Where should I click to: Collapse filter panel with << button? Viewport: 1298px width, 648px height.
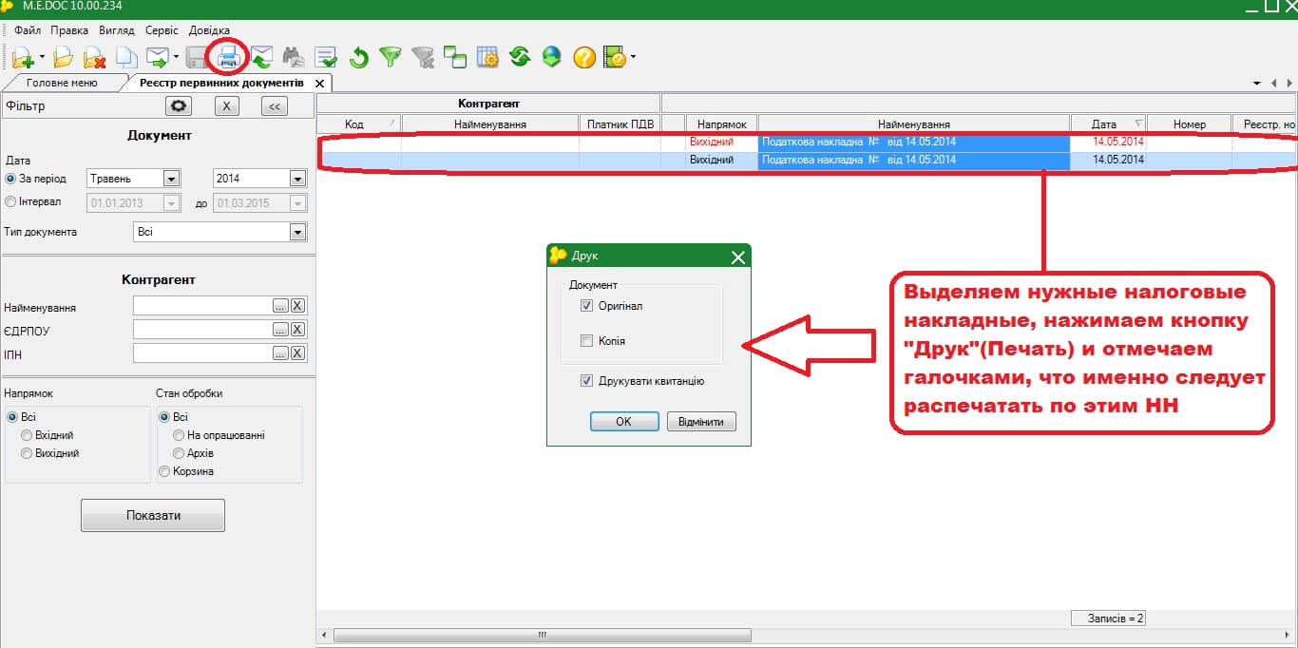click(x=274, y=106)
